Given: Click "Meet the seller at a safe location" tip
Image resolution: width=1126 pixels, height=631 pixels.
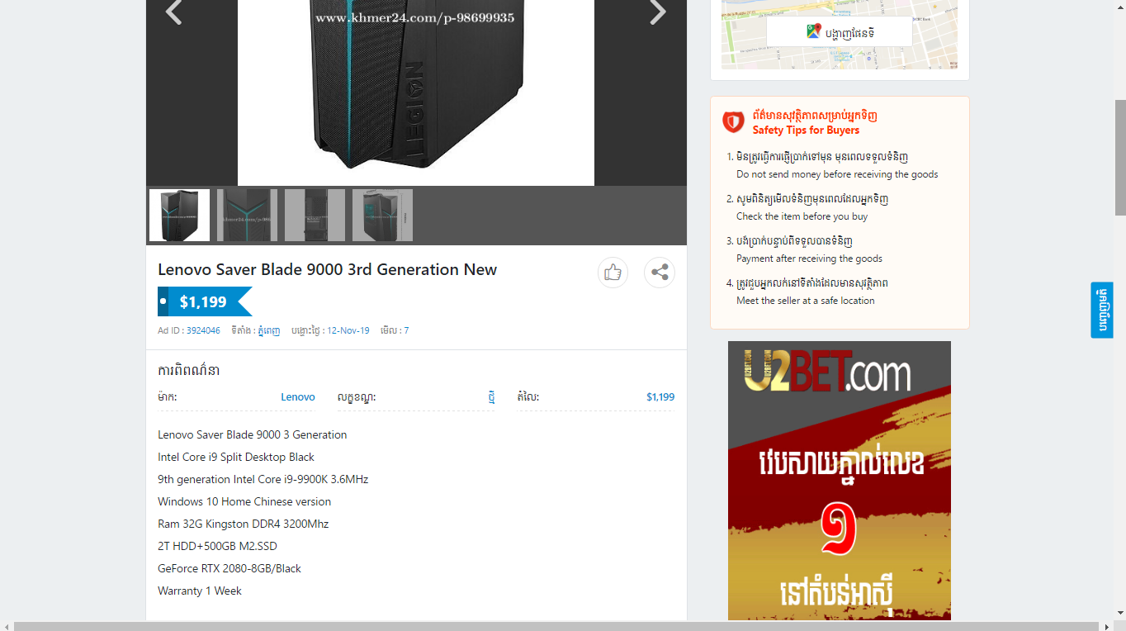Looking at the screenshot, I should coord(805,301).
